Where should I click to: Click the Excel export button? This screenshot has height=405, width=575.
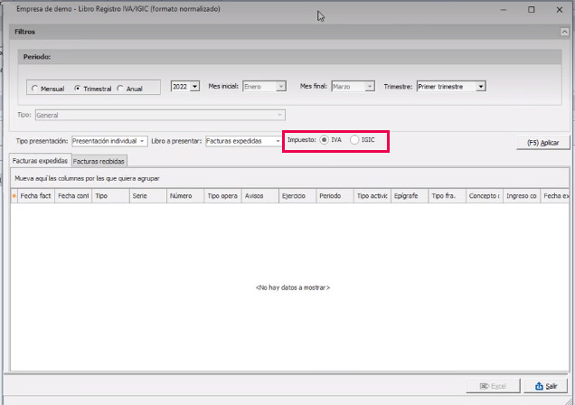click(493, 386)
